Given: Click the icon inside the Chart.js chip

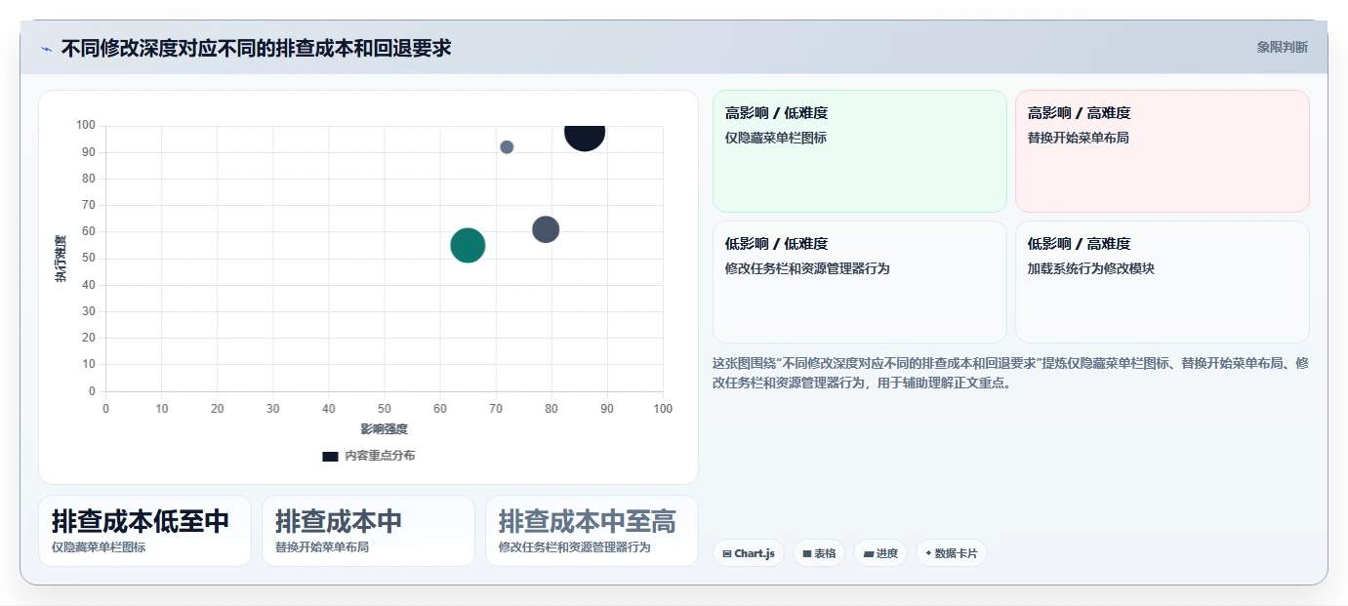Looking at the screenshot, I should [x=727, y=553].
